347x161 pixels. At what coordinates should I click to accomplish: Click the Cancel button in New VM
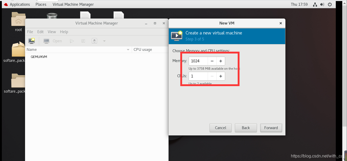pyautogui.click(x=220, y=128)
